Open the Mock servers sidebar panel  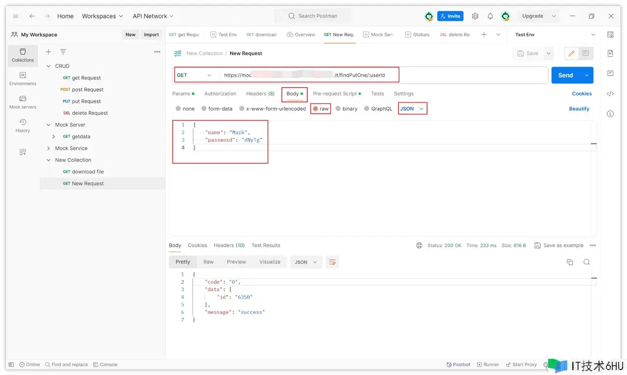[23, 102]
